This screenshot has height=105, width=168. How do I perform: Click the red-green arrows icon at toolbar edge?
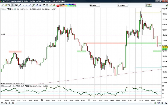167,5
